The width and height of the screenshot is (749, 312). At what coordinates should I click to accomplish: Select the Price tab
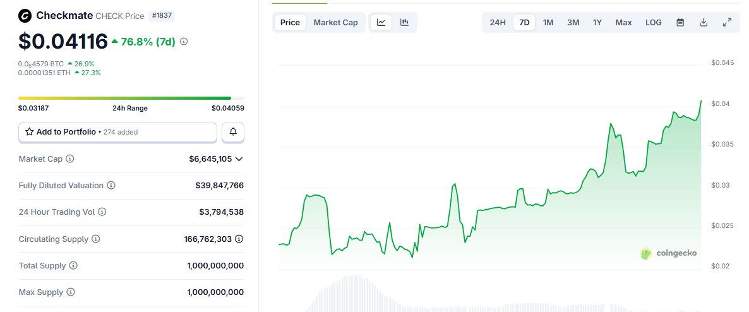point(290,23)
